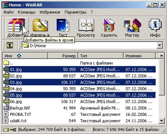
Task: Close the WinRAR window
Action: point(162,5)
